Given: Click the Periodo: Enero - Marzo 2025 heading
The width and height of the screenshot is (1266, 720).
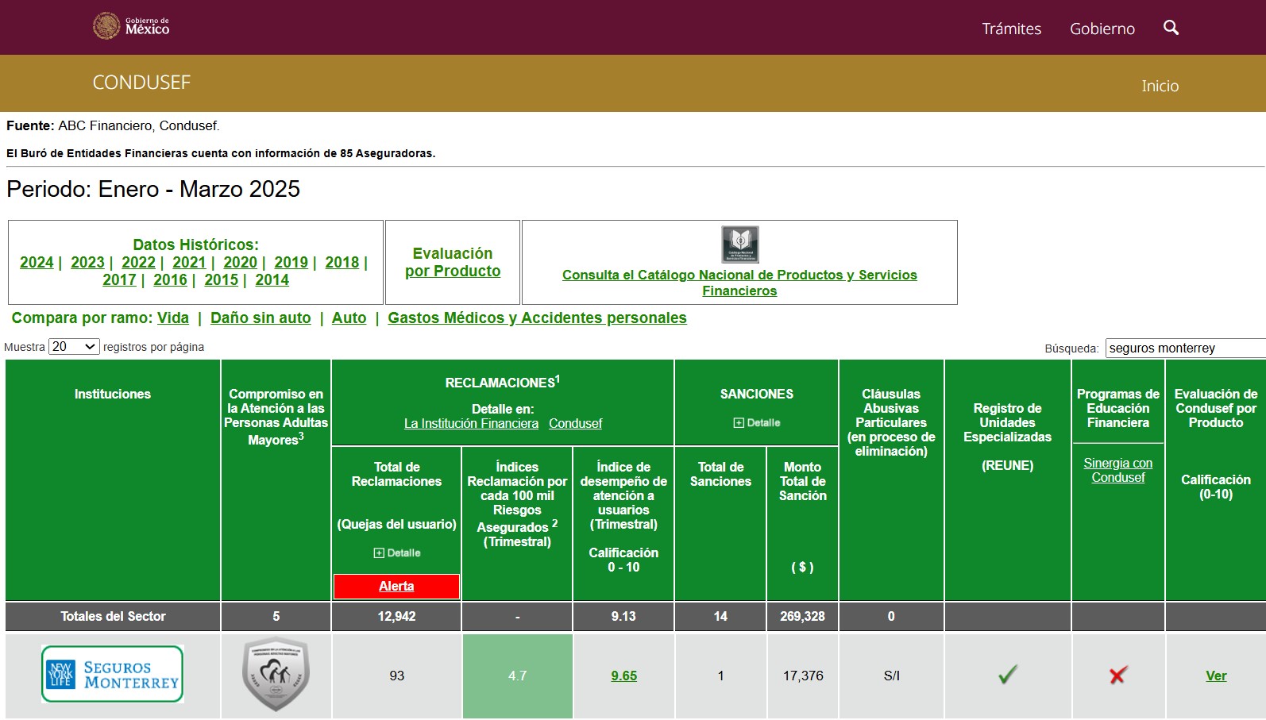Looking at the screenshot, I should pos(153,189).
